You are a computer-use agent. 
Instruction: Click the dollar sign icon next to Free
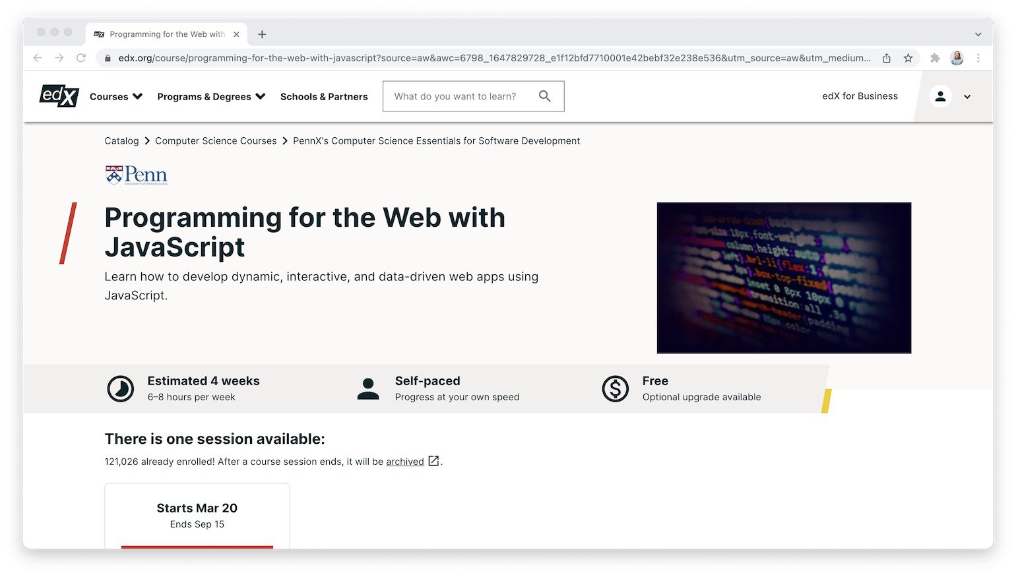615,388
